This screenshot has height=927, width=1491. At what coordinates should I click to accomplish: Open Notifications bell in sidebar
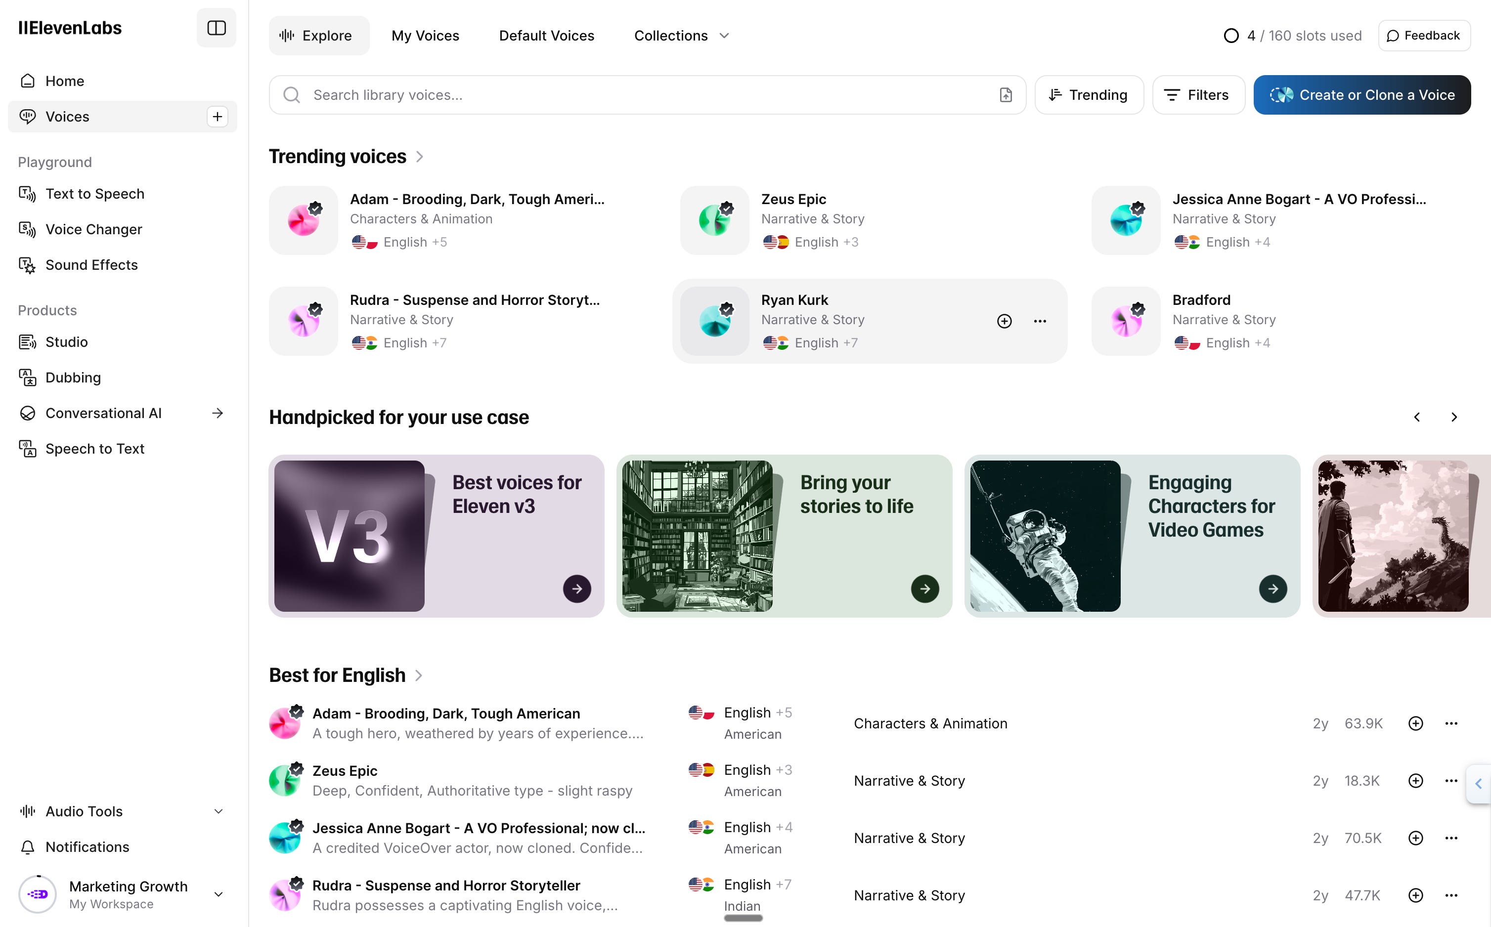click(x=87, y=846)
